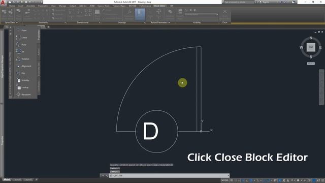Screen dimensions: 325x183
Task: Select the Linear parameter tool
Action: pos(21,38)
